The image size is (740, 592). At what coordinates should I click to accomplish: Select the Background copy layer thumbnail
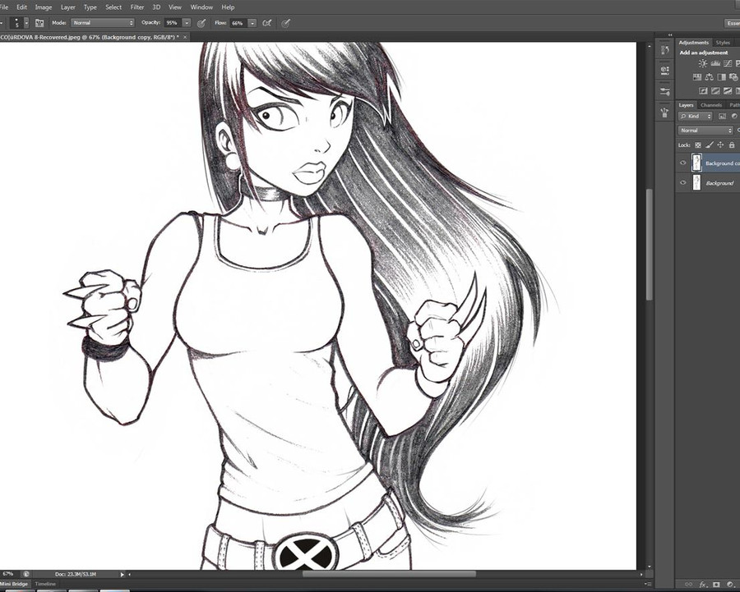[696, 163]
